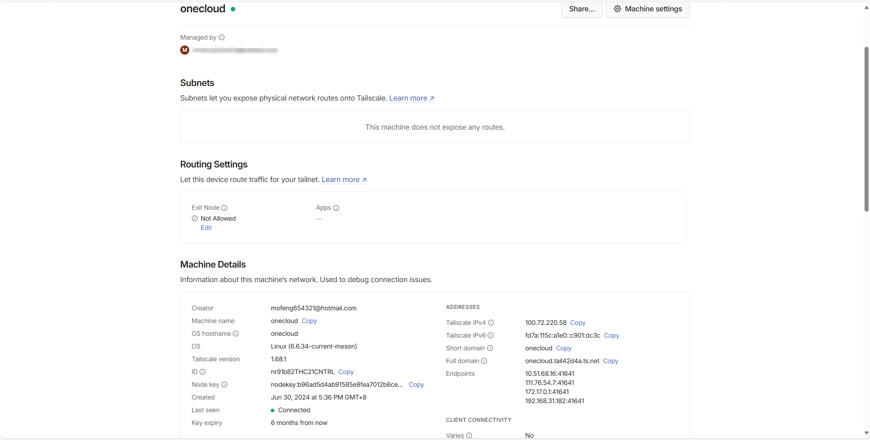Click the Varies info icon
870x440 pixels.
(x=469, y=435)
